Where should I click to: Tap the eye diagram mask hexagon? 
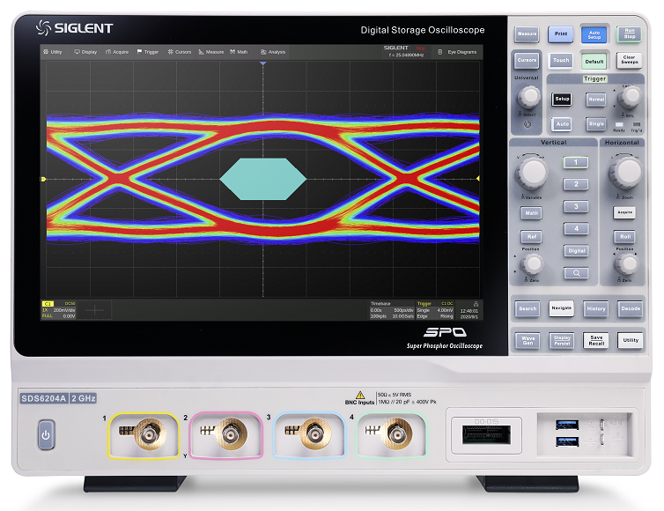[263, 179]
